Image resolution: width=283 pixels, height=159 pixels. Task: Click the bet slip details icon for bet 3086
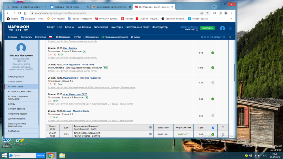pyautogui.click(x=223, y=128)
